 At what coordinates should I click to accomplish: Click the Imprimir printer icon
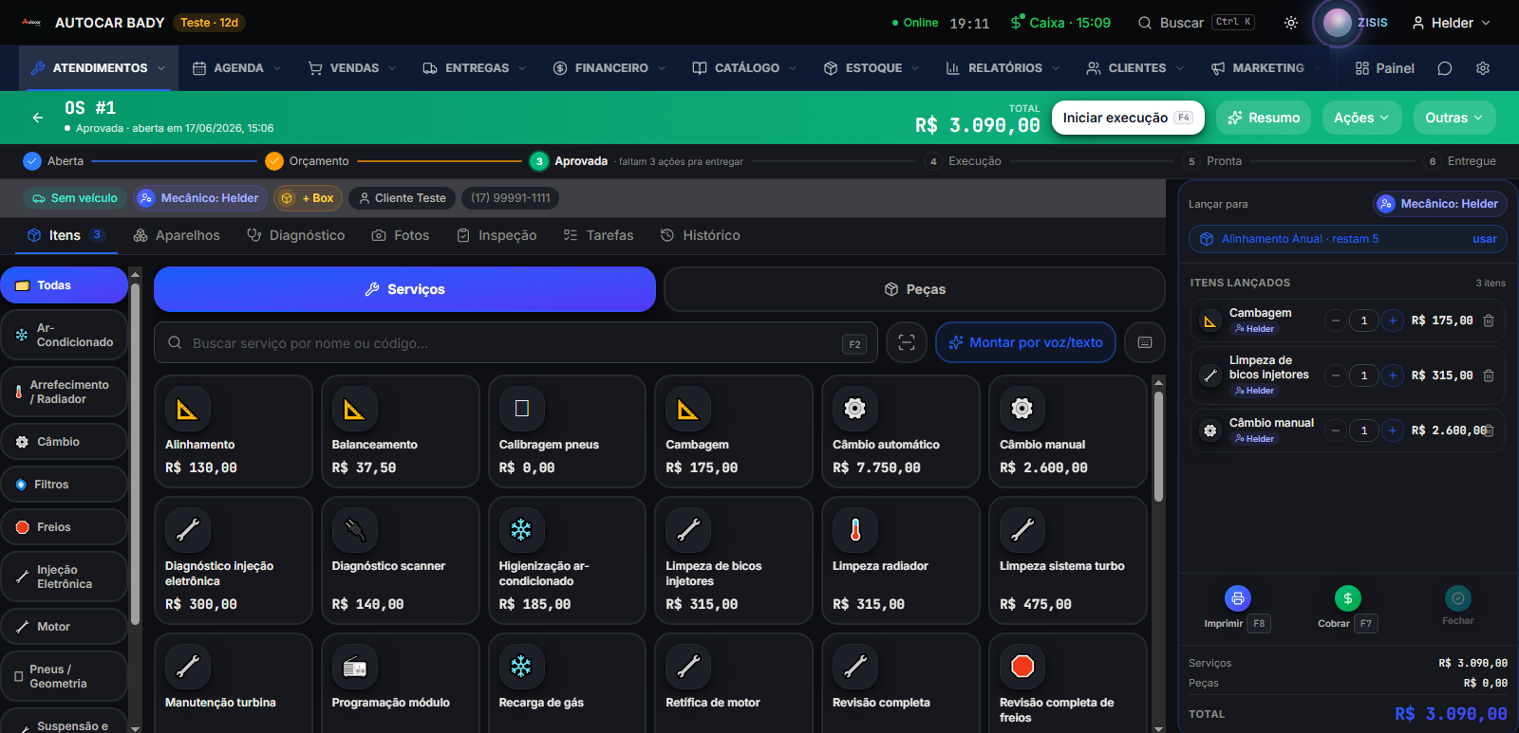pos(1237,598)
